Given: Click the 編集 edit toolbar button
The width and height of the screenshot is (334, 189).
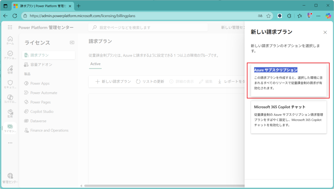Looking at the screenshot, I should 206,81.
